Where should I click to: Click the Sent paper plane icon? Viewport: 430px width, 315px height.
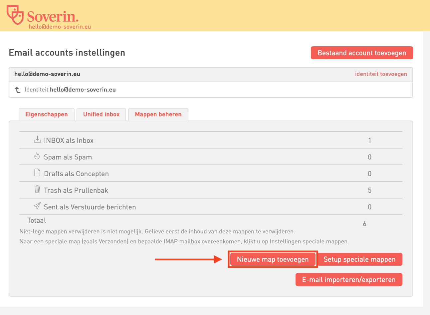tap(37, 206)
